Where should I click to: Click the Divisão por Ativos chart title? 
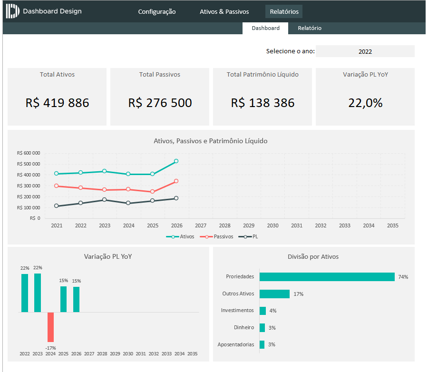(x=313, y=256)
